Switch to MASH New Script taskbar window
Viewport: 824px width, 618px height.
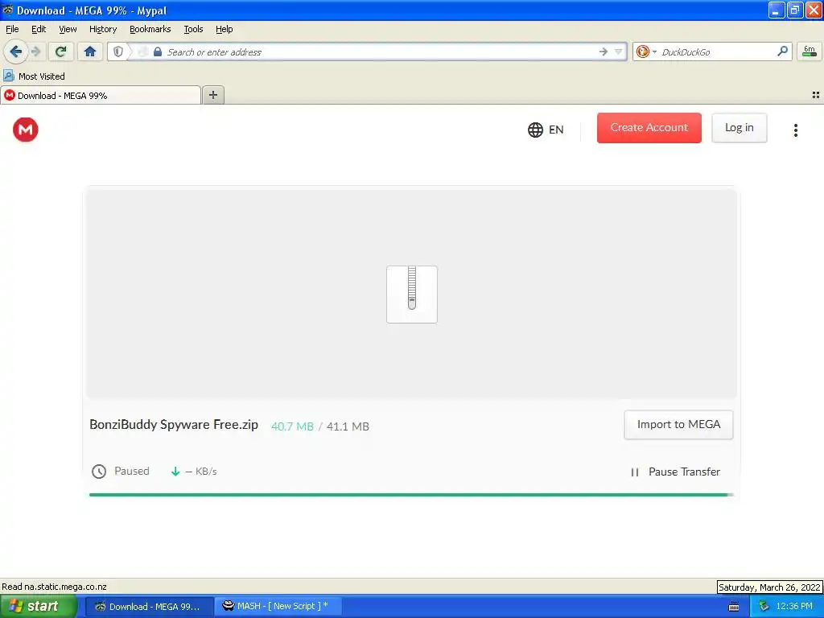pyautogui.click(x=278, y=607)
